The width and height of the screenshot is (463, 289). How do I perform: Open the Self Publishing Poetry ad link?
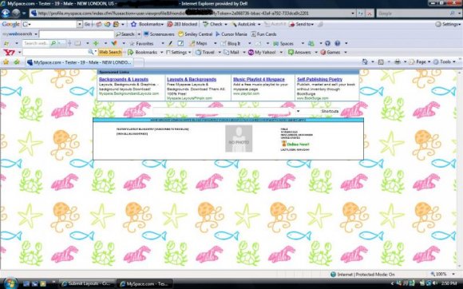320,79
